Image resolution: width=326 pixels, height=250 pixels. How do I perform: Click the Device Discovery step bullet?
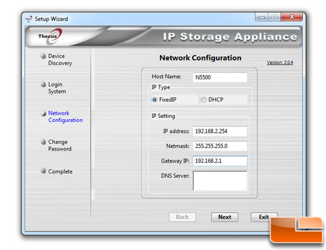click(x=43, y=56)
